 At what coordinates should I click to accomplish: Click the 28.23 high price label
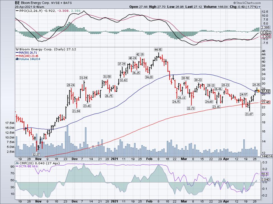(225, 85)
